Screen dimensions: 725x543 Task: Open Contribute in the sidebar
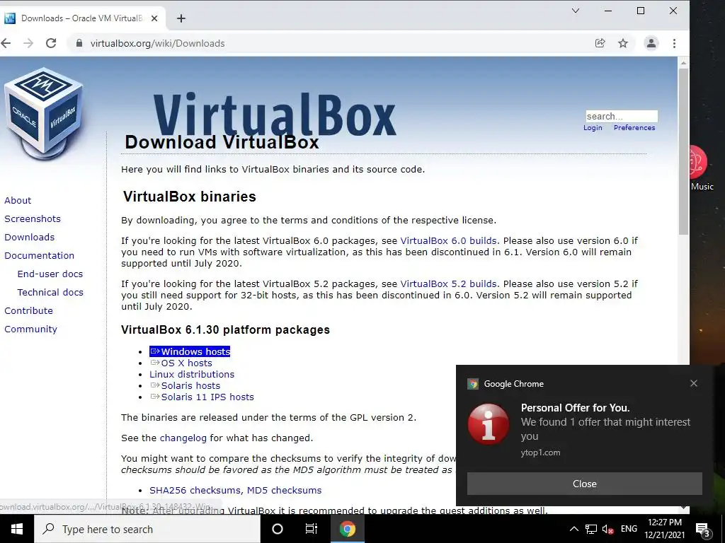(x=28, y=311)
